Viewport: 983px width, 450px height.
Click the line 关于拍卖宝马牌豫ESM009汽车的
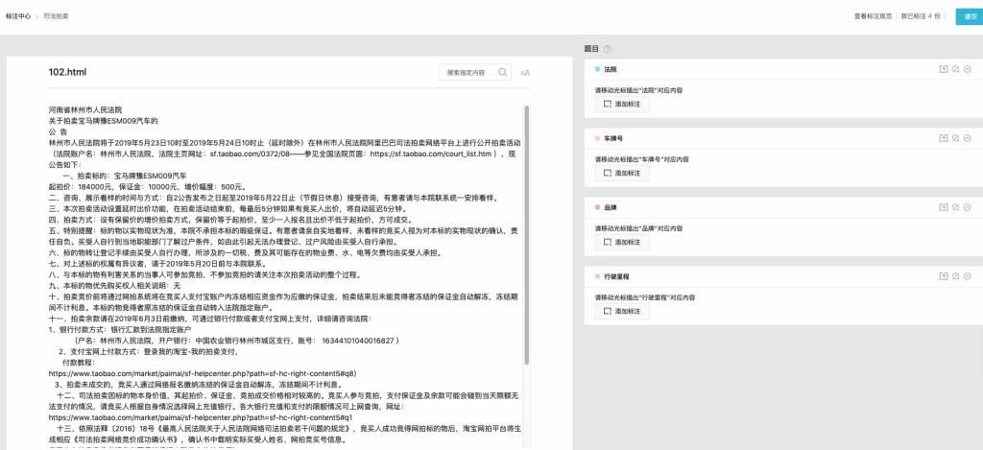coord(104,120)
